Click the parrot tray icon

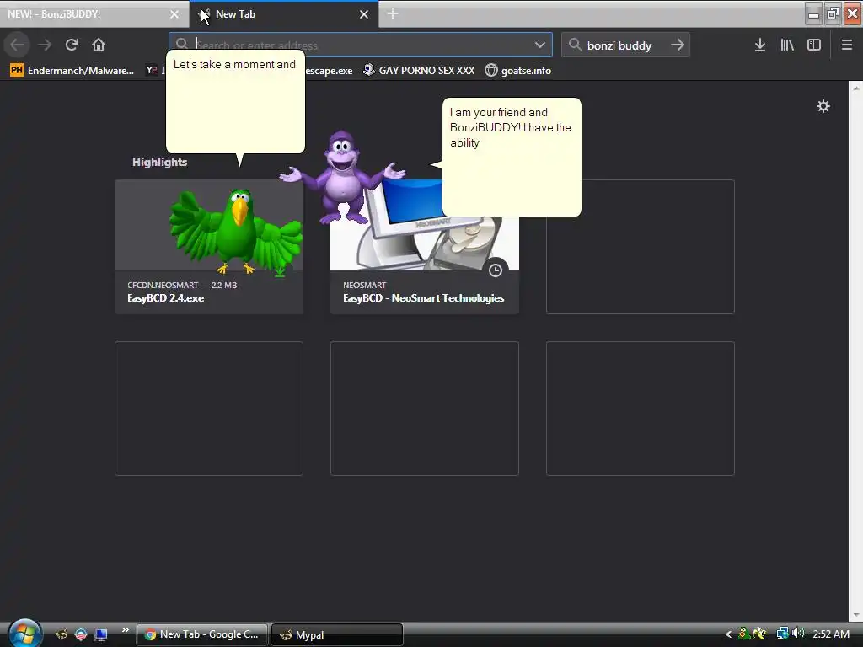743,634
